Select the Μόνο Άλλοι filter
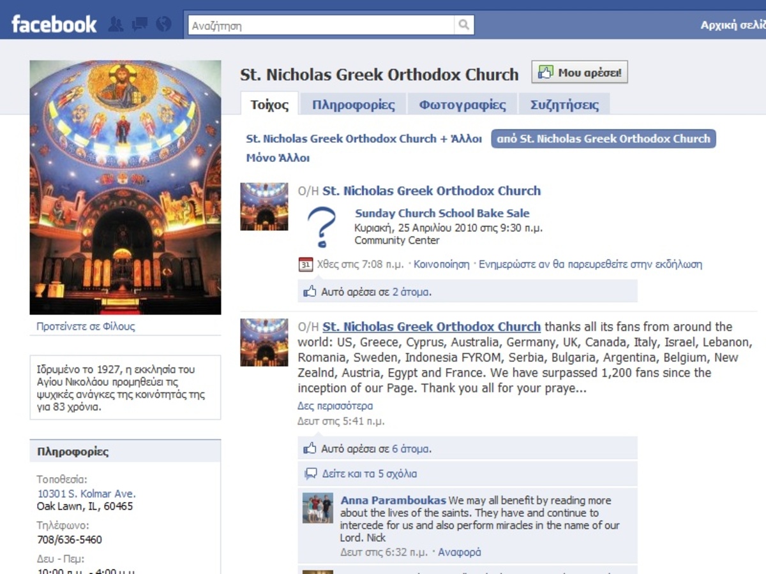The image size is (766, 574). [278, 158]
